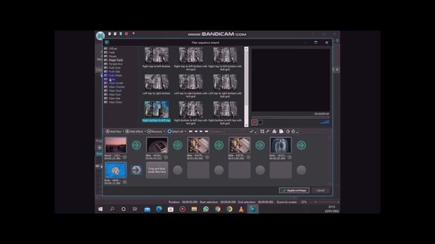Open the dropdown beside the checkmark icon

point(256,132)
